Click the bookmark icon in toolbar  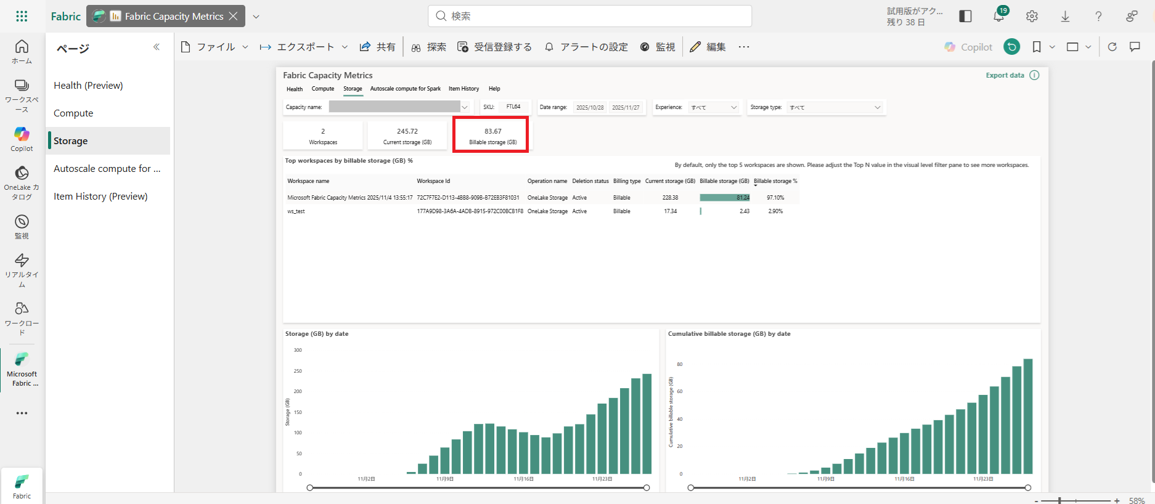click(x=1037, y=47)
